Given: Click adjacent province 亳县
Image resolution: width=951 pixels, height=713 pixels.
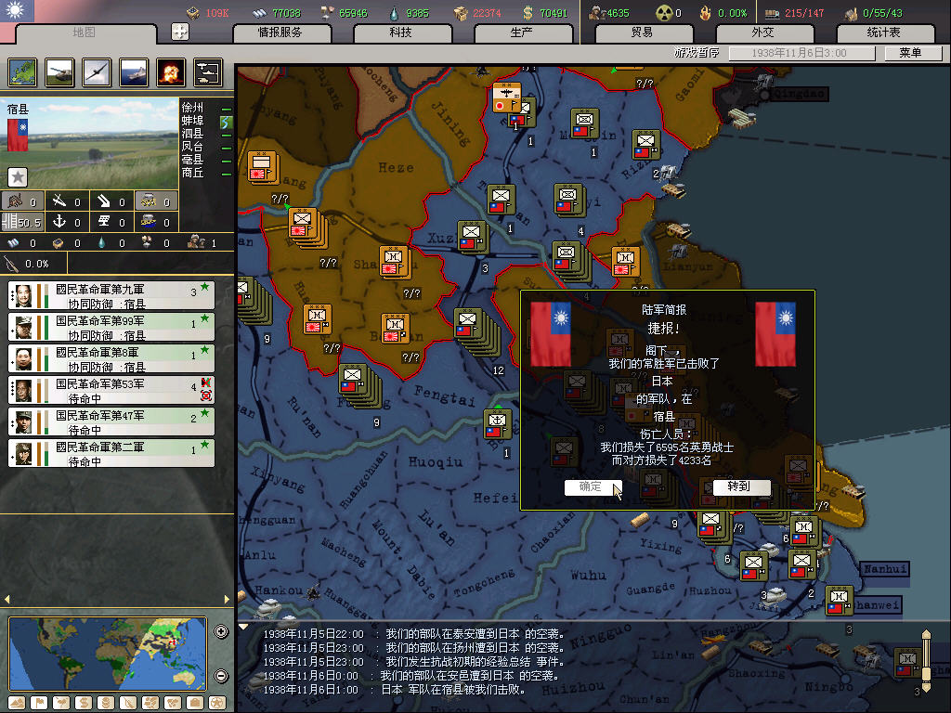Looking at the screenshot, I should (x=192, y=160).
